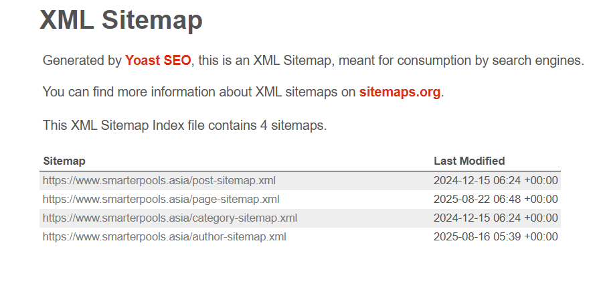This screenshot has width=601, height=298.
Task: Click the post sitemap's last modified date
Action: 495,180
